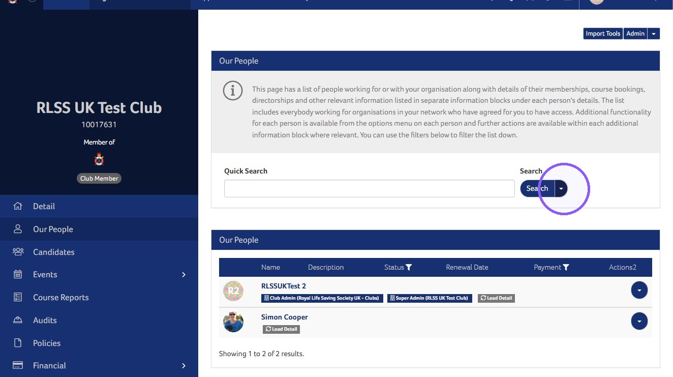Open the Admin dropdown caret
Image resolution: width=673 pixels, height=377 pixels.
pos(654,34)
